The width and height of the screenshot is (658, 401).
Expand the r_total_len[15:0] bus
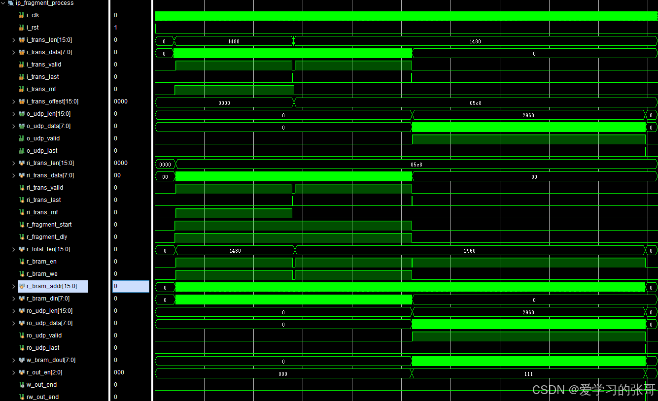tap(14, 249)
